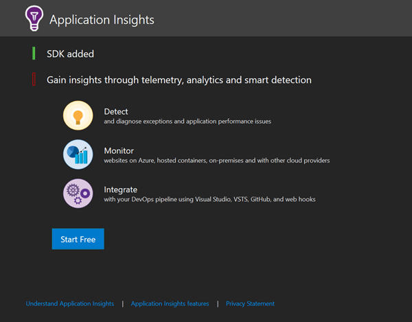This screenshot has width=412, height=322.
Task: Open the Application Insights features link
Action: (x=170, y=303)
